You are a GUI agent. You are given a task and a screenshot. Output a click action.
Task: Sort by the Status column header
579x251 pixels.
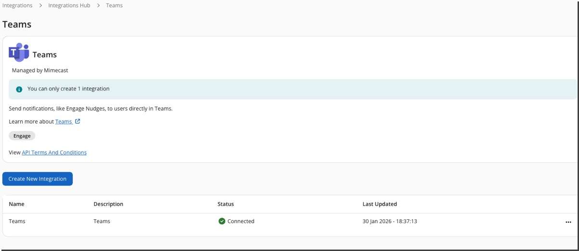[226, 204]
